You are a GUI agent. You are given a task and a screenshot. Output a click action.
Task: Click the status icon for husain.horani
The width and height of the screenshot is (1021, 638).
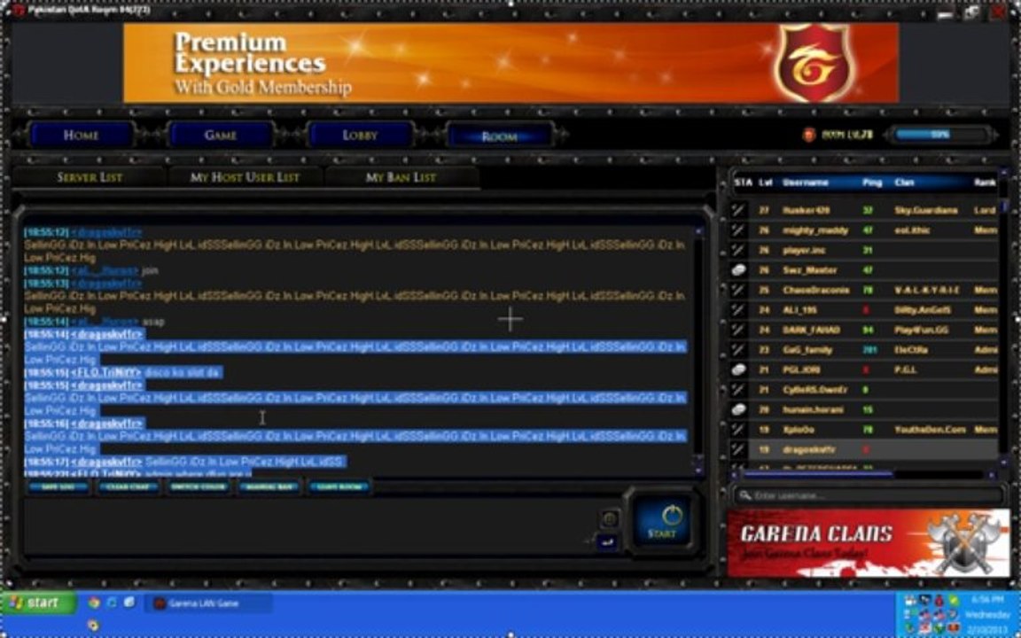738,410
